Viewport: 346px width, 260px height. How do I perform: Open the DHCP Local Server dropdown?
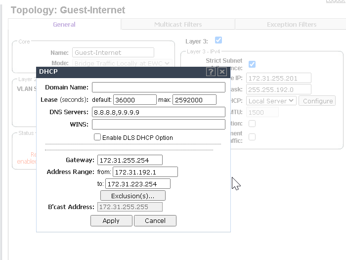pos(271,101)
